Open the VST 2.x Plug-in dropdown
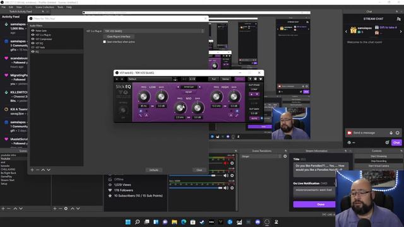404x227 pixels. tap(154, 31)
